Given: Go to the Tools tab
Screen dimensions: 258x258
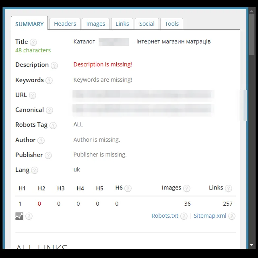Looking at the screenshot, I should point(171,24).
